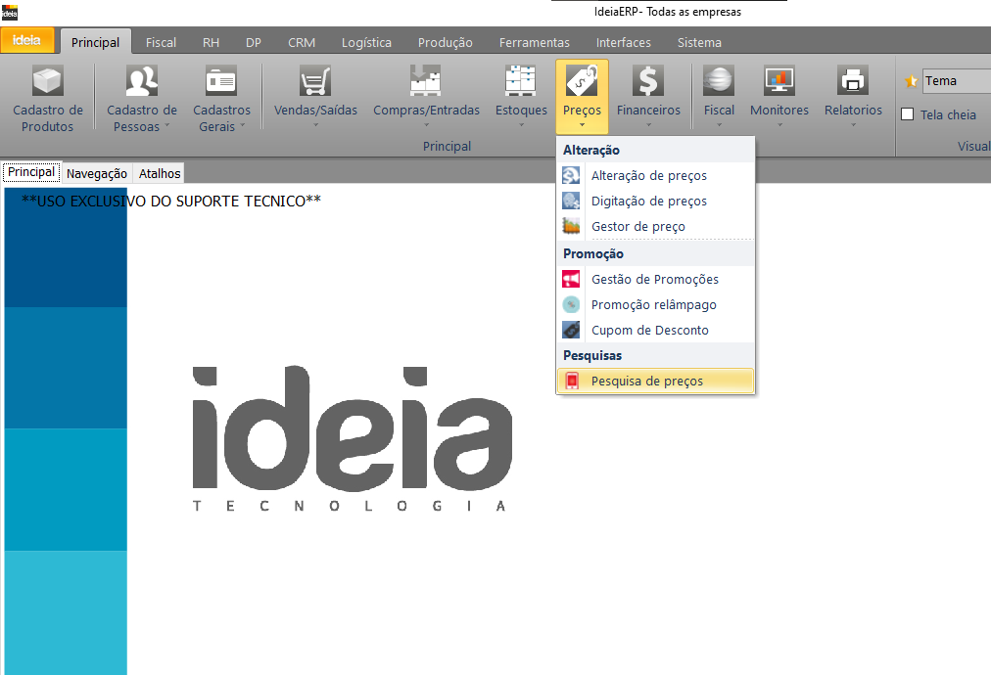Select Pesquisa de preços menu entry

[x=646, y=382]
